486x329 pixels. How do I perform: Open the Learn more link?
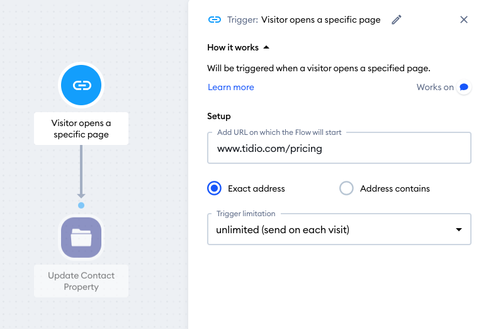[231, 88]
